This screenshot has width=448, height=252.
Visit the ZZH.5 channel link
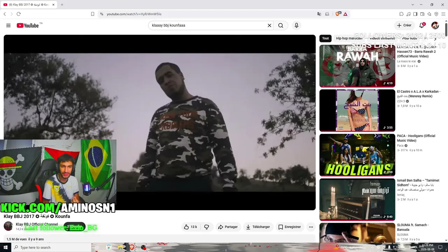point(401,101)
